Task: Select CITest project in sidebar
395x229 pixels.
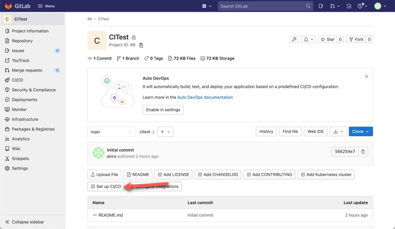Action: click(x=33, y=19)
